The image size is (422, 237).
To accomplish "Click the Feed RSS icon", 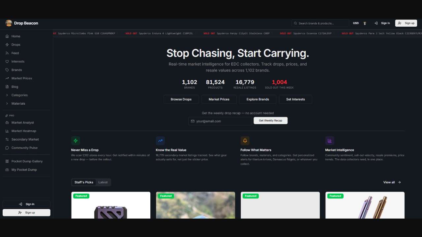I will click(7, 53).
